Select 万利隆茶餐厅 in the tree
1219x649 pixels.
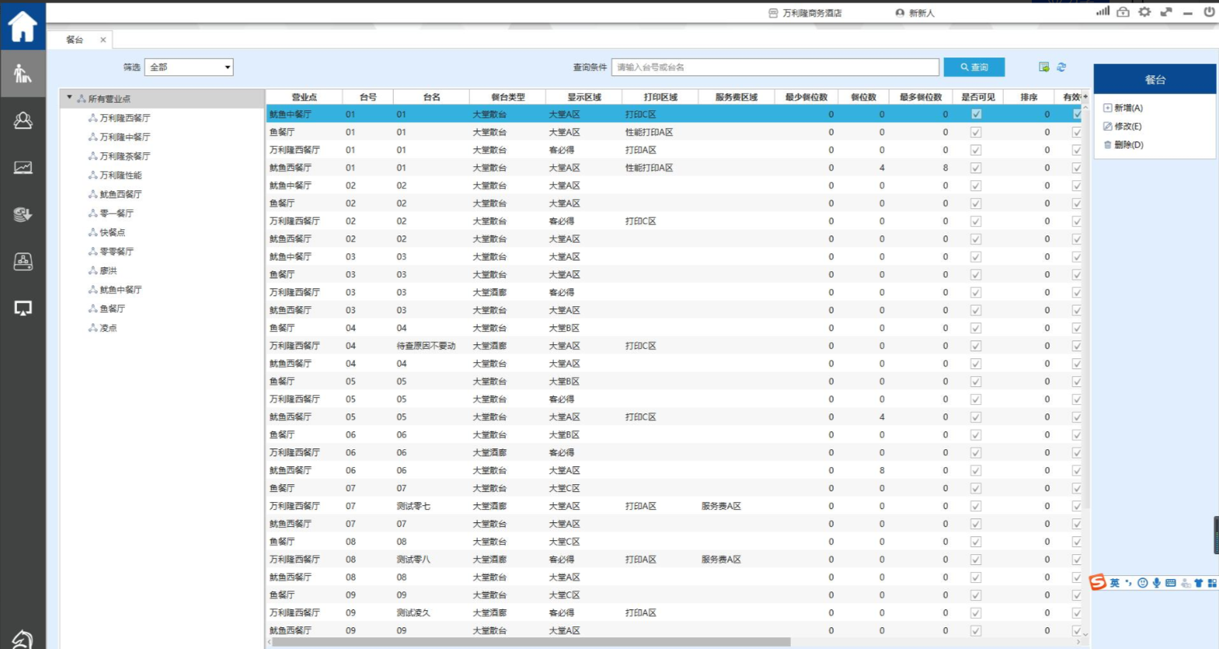124,156
